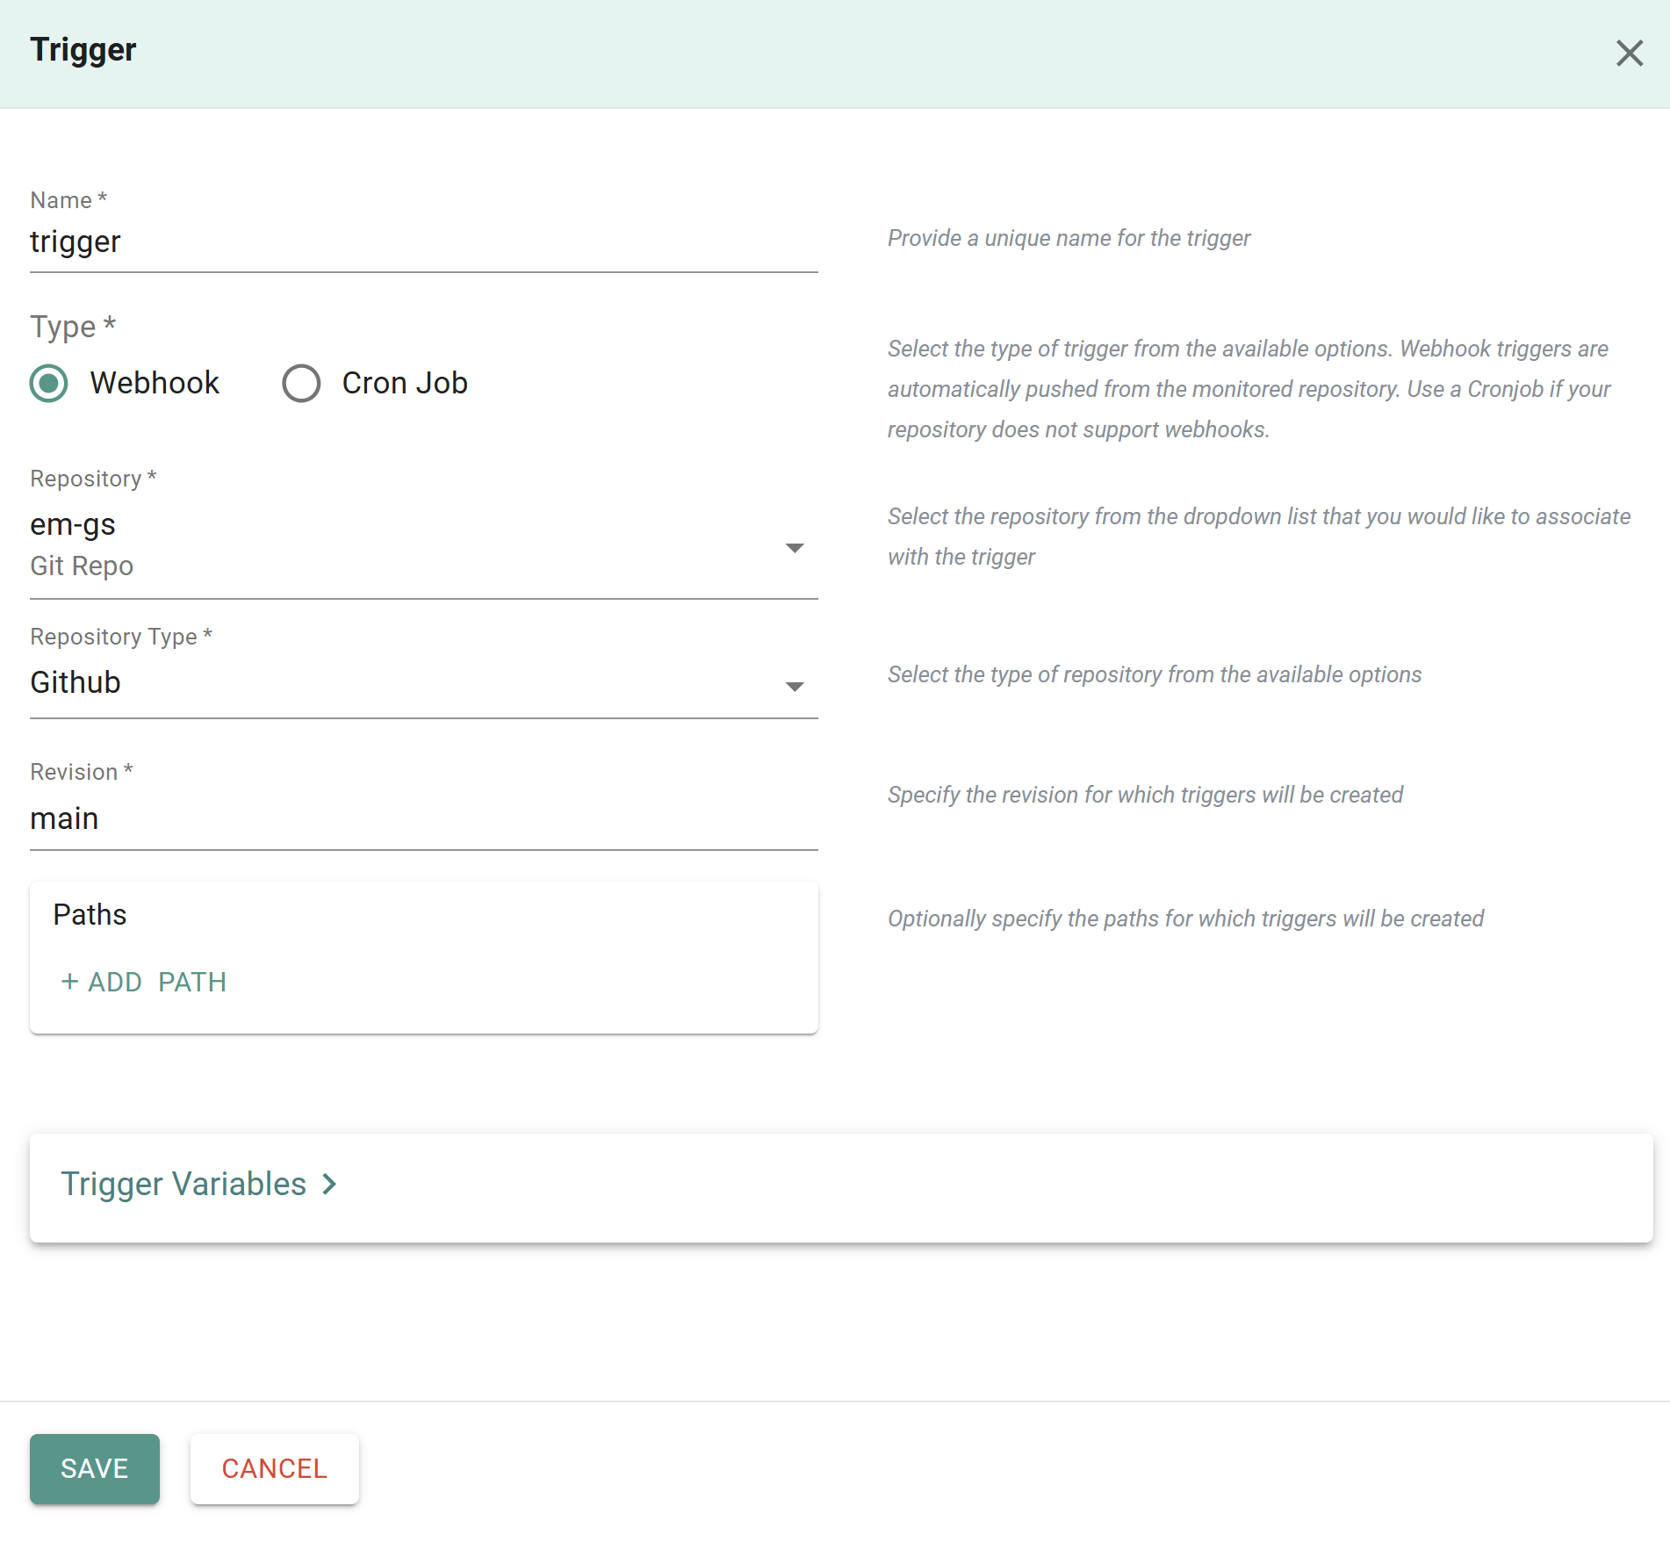Select the Cron Job radio button
The width and height of the screenshot is (1670, 1542).
[301, 384]
